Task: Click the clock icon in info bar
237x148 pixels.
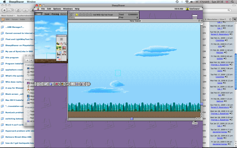Action: point(71,16)
